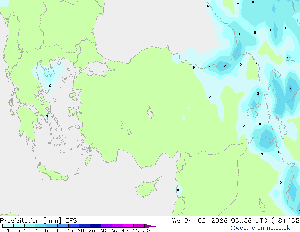
Task: Open the weatheronline.co.uk copyright link
Action: point(260,228)
